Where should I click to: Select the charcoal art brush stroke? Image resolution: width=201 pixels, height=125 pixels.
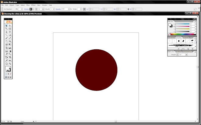(181, 45)
